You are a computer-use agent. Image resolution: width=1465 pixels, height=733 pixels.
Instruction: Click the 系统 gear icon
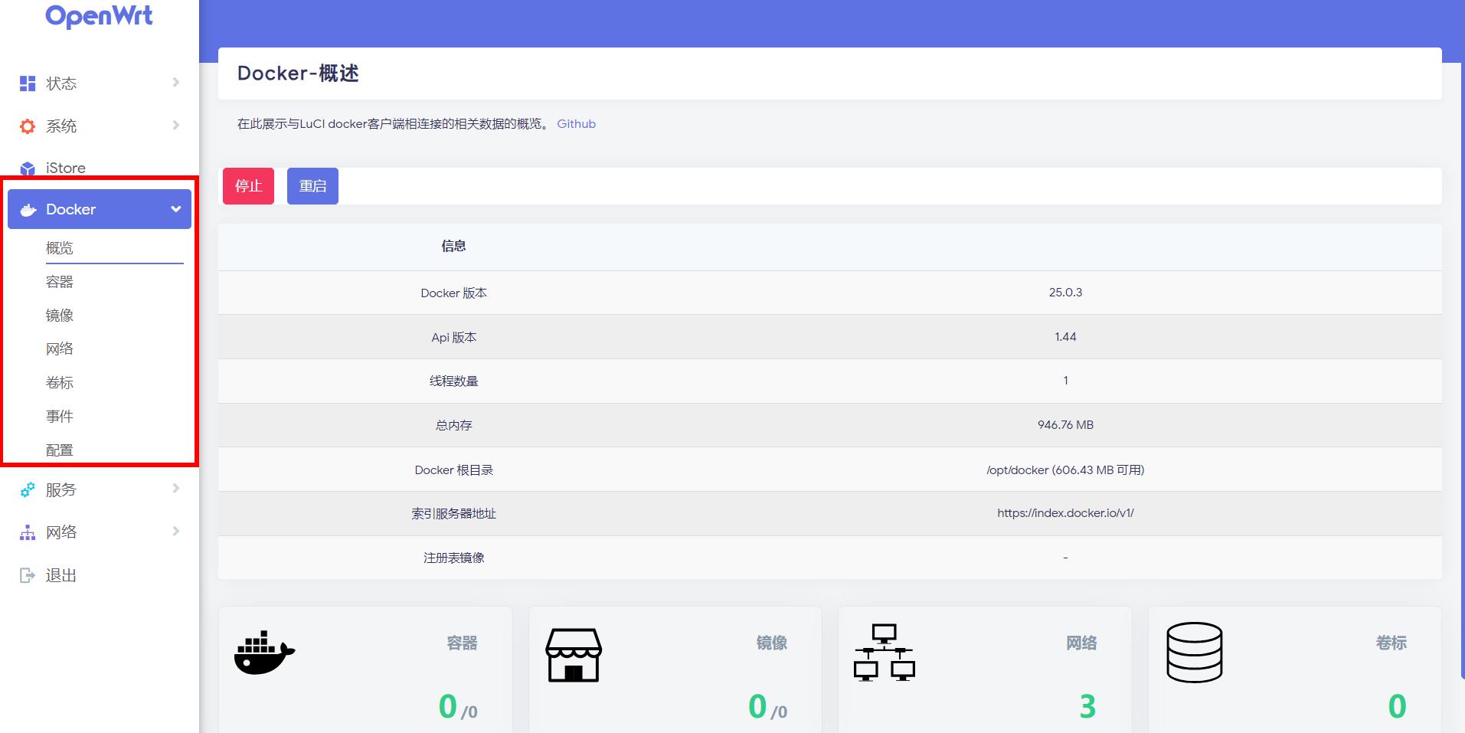[28, 126]
